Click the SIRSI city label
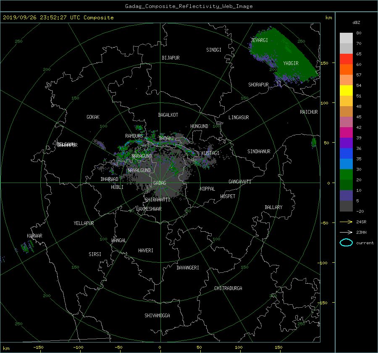The image size is (378, 353). 95,254
